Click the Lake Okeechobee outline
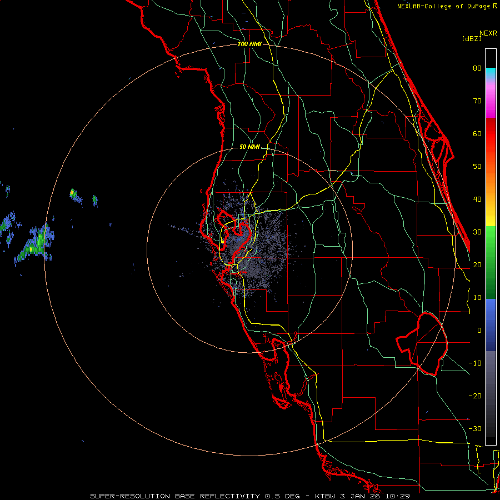Screen dimensions: 500x500 (422, 344)
